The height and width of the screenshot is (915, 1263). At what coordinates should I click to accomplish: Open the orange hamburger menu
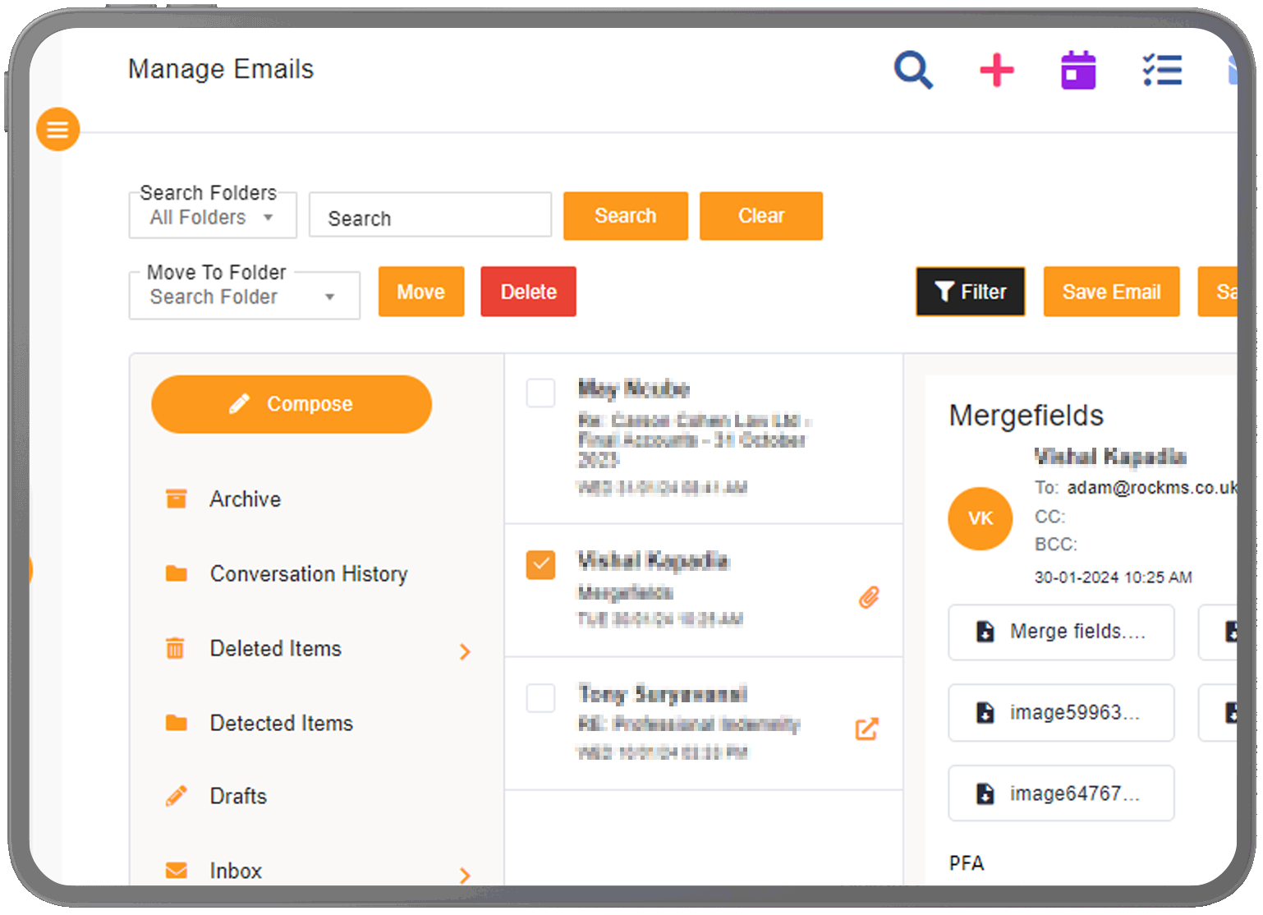[x=57, y=129]
